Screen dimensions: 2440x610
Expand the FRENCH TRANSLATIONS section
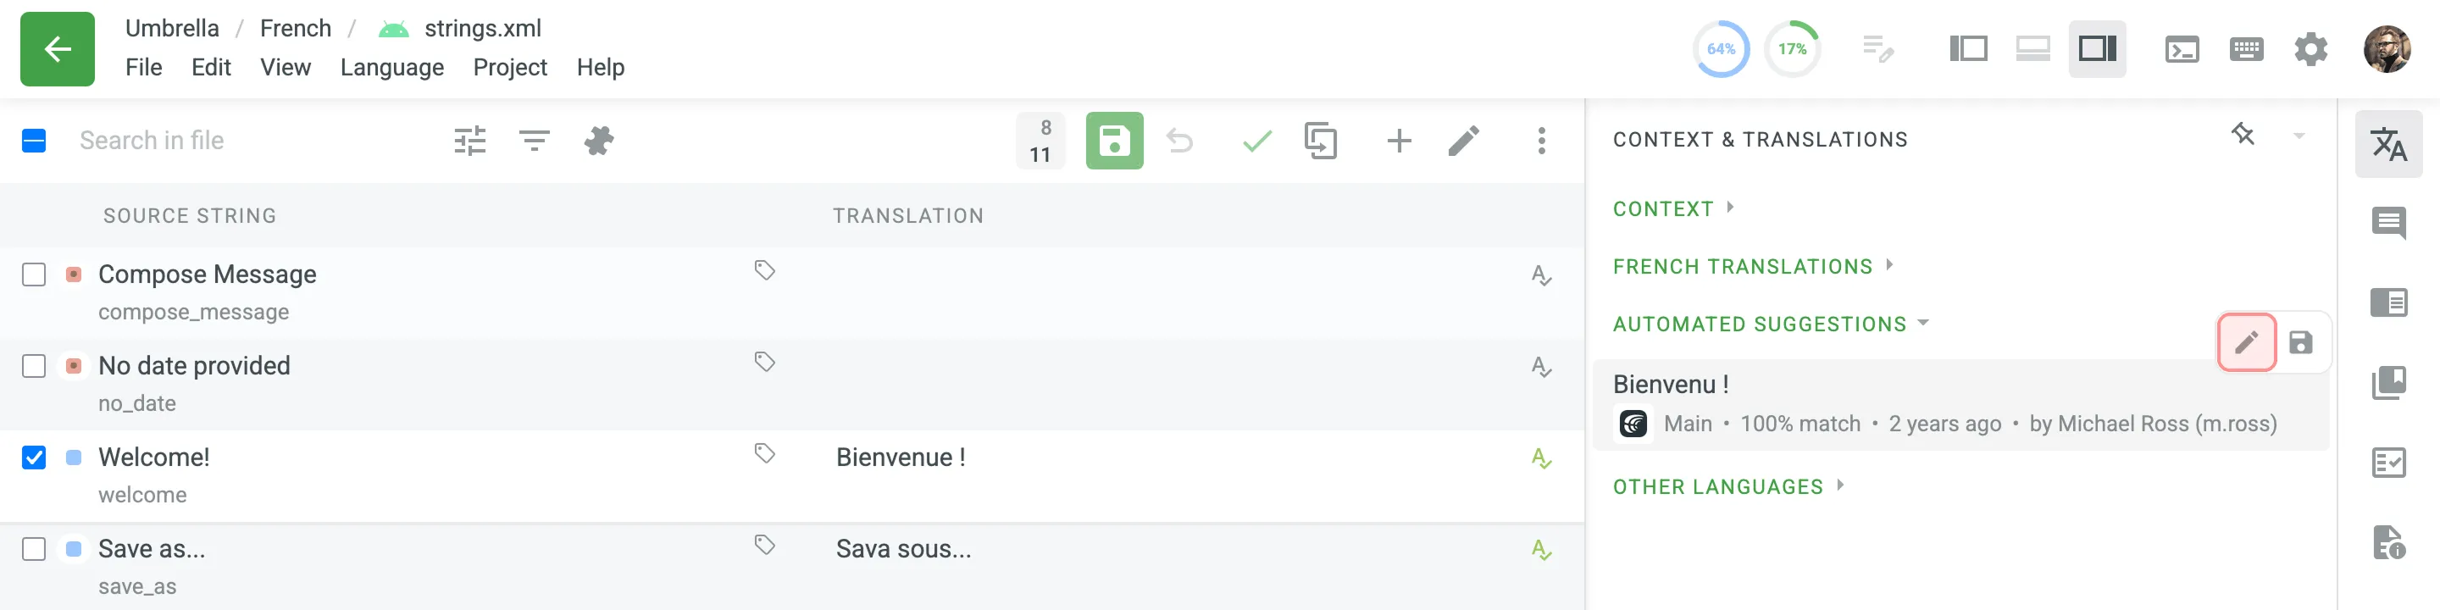[x=1752, y=266]
